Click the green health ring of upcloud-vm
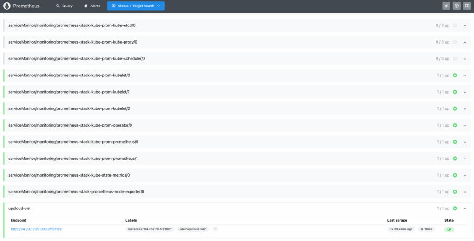Viewport: 474px width, 241px height. [x=455, y=208]
